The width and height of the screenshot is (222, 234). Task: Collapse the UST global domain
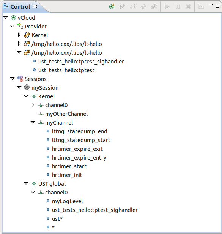pyautogui.click(x=26, y=183)
